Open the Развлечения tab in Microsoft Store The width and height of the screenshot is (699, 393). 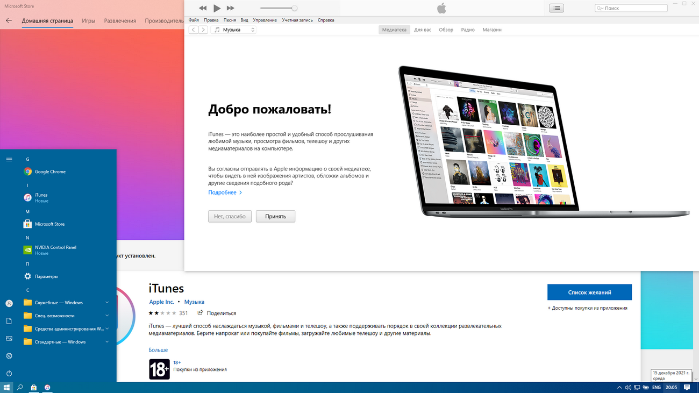[120, 21]
